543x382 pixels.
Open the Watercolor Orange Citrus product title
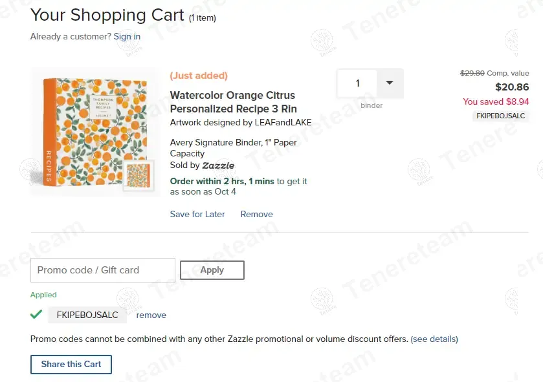pyautogui.click(x=233, y=102)
